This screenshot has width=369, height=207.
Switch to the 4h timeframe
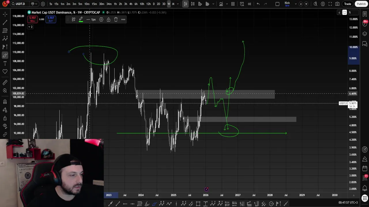coord(131,4)
